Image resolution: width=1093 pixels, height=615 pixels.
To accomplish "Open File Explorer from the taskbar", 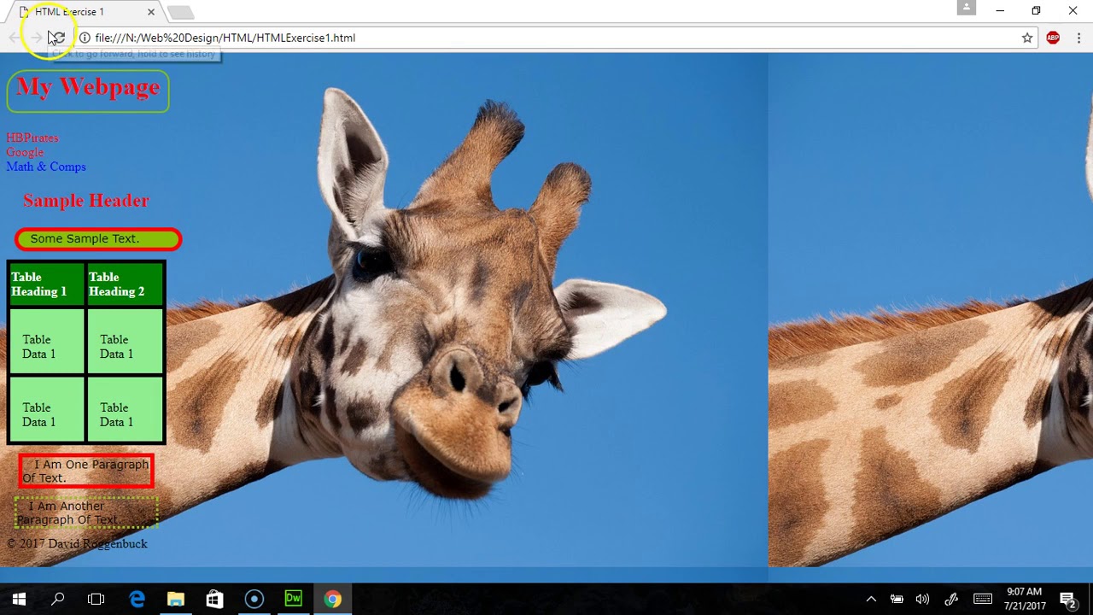I will 176,599.
